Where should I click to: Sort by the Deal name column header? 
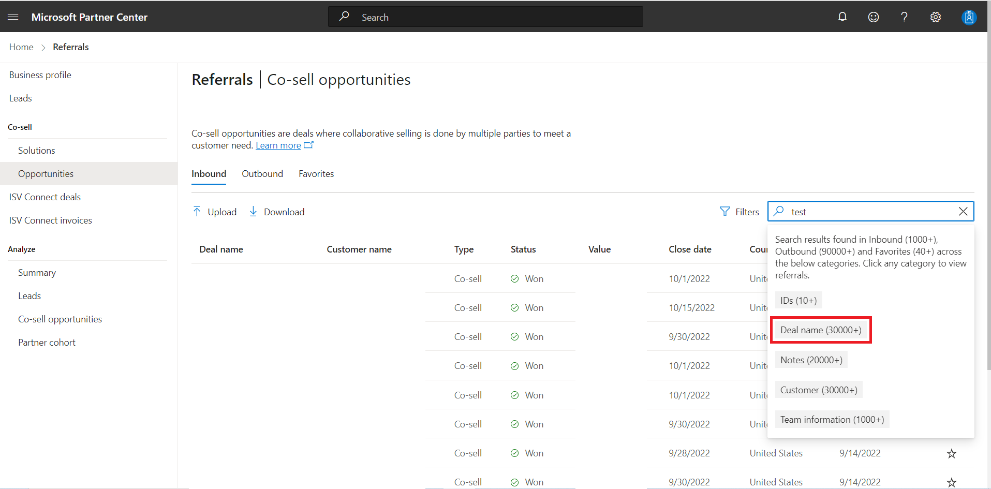coord(221,249)
